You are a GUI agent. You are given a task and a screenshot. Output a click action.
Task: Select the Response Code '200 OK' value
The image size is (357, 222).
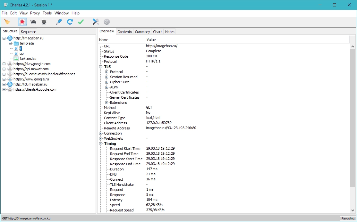152,56
